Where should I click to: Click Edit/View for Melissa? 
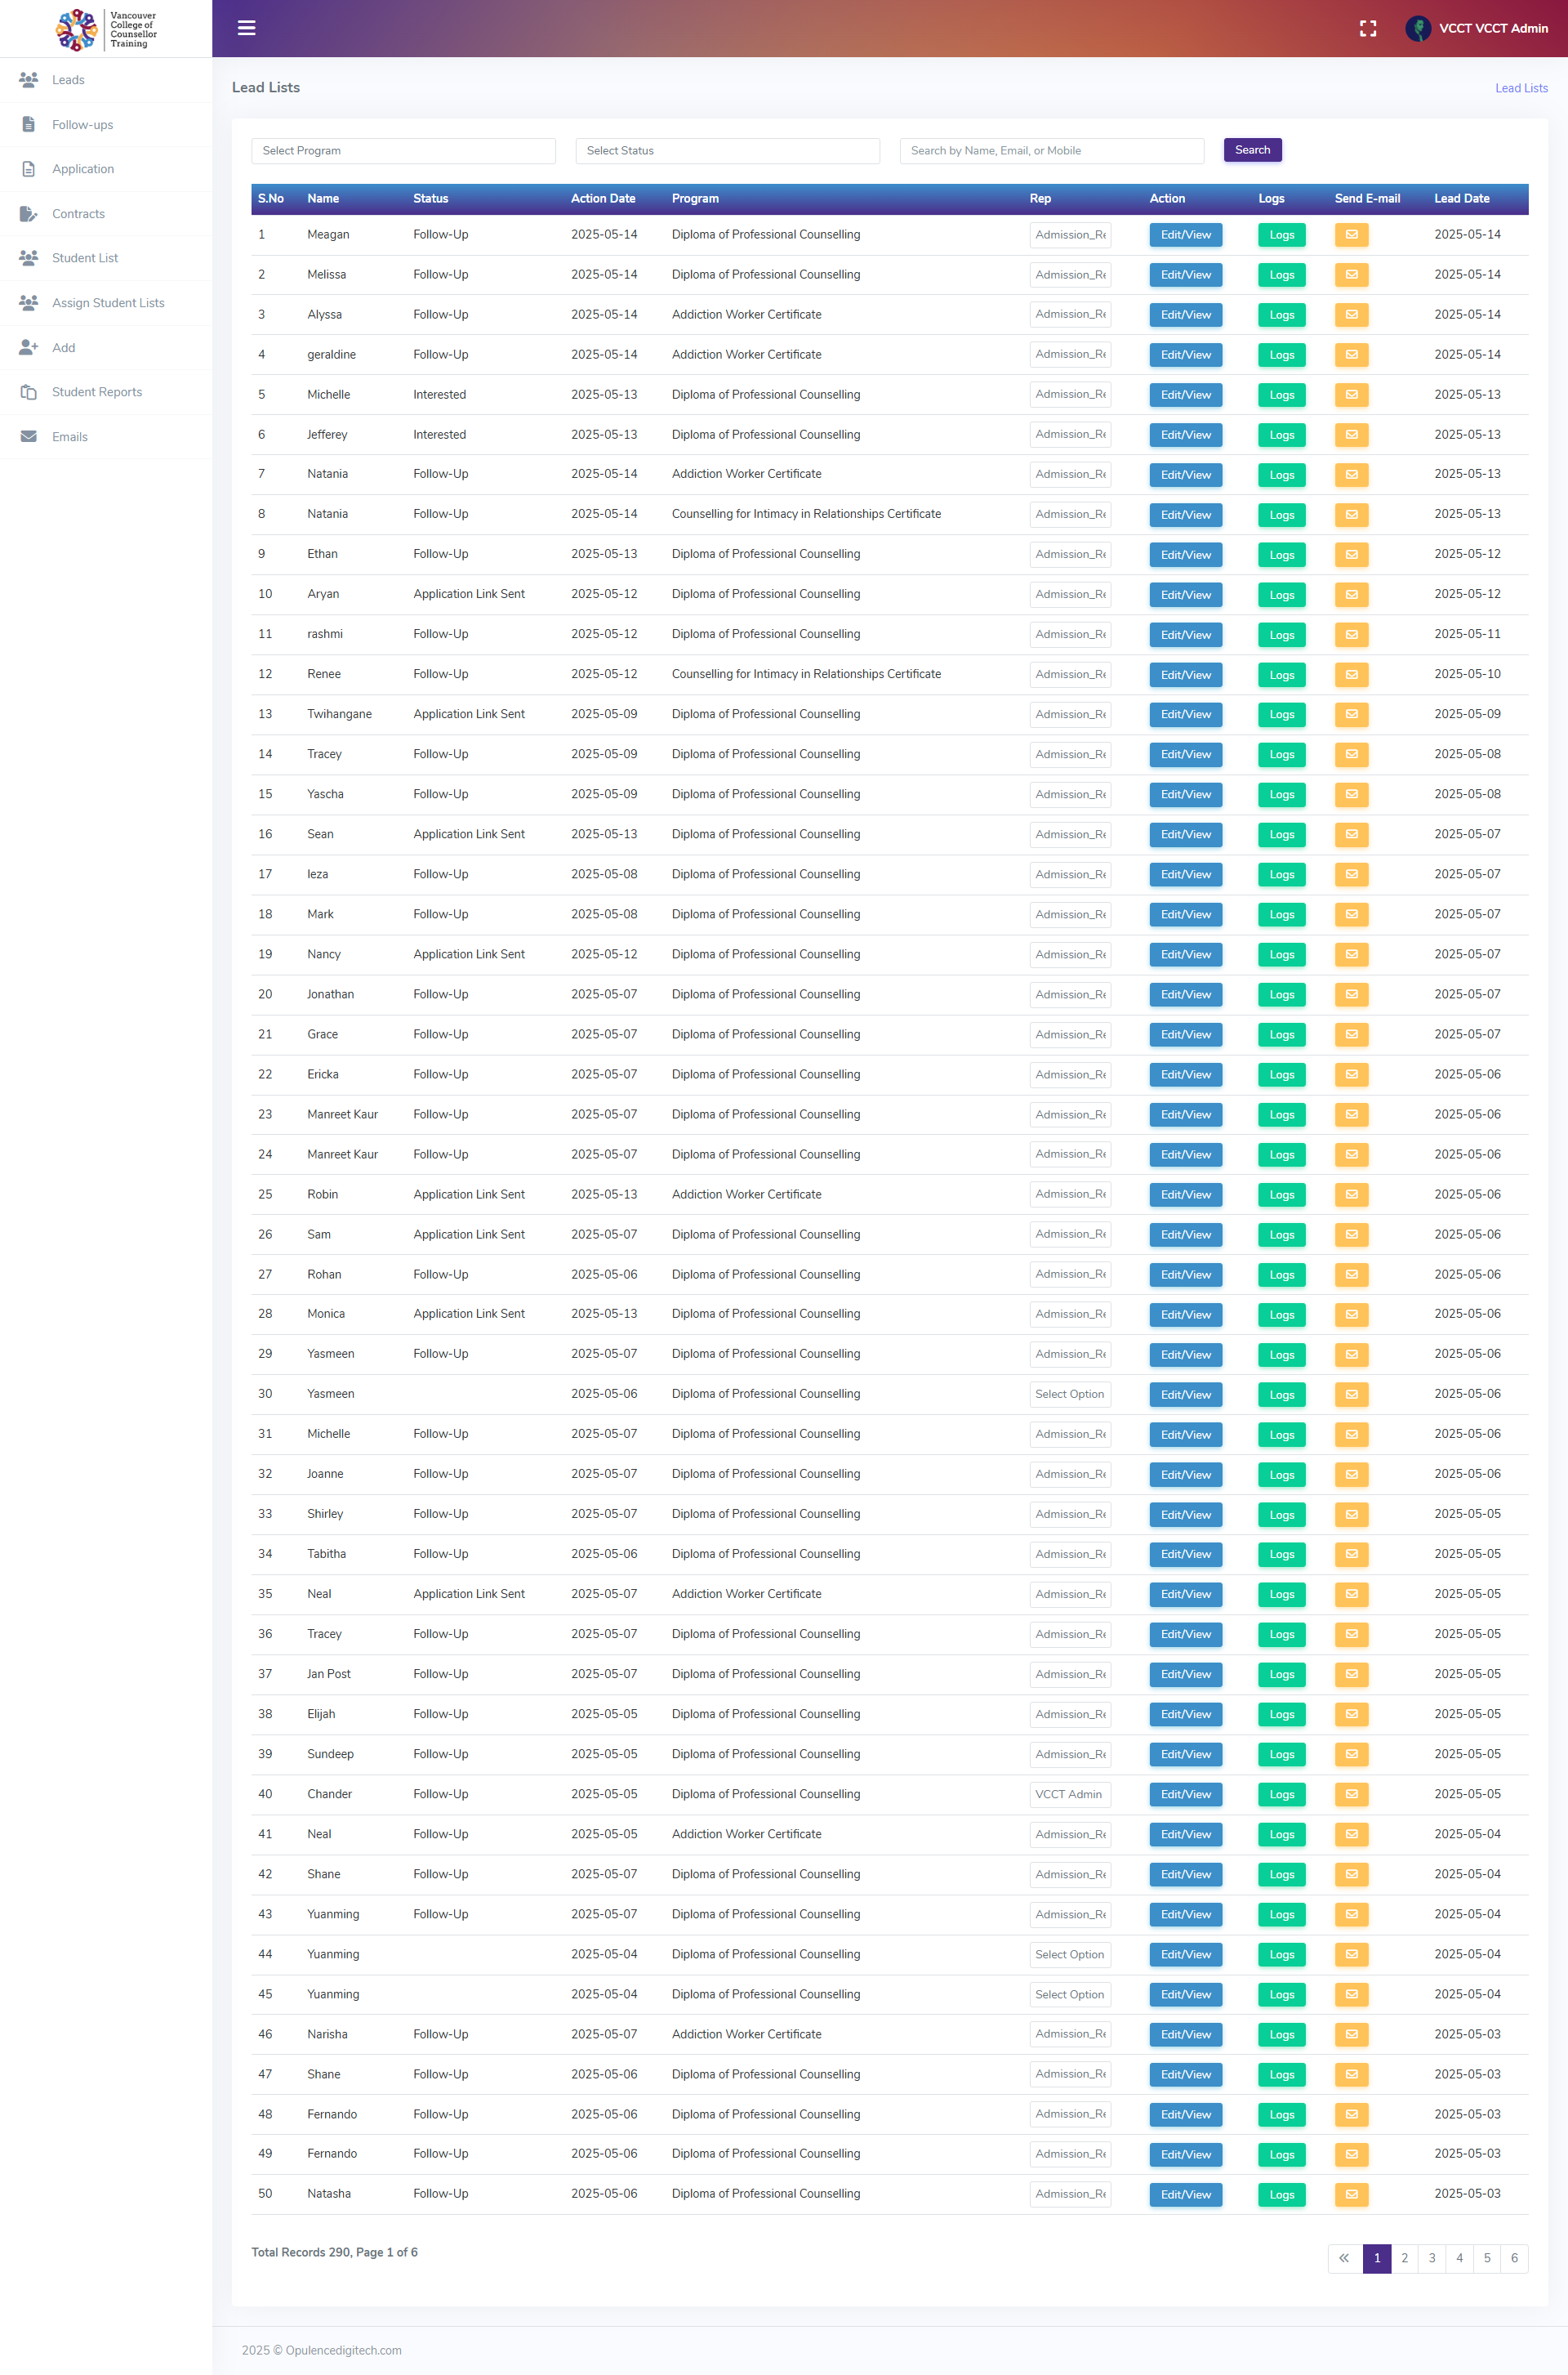pos(1185,275)
